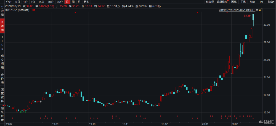Open the 帮助 menu
The height and width of the screenshot is (126, 276).
(252, 2)
